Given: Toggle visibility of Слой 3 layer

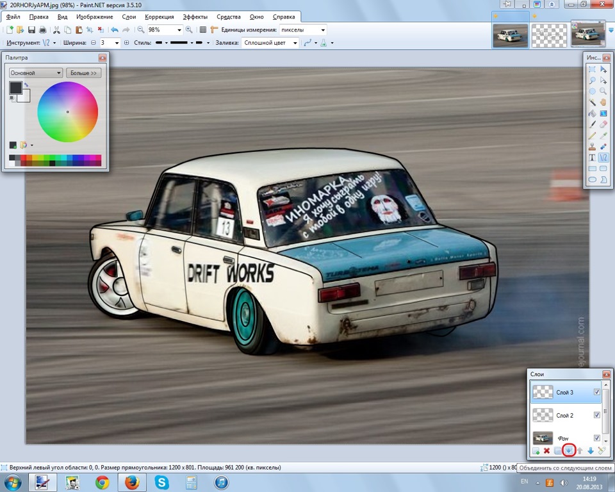Looking at the screenshot, I should pos(597,392).
